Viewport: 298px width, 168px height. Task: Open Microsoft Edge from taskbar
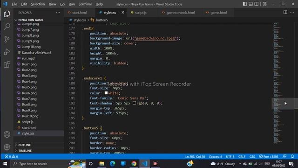[x=113, y=164]
